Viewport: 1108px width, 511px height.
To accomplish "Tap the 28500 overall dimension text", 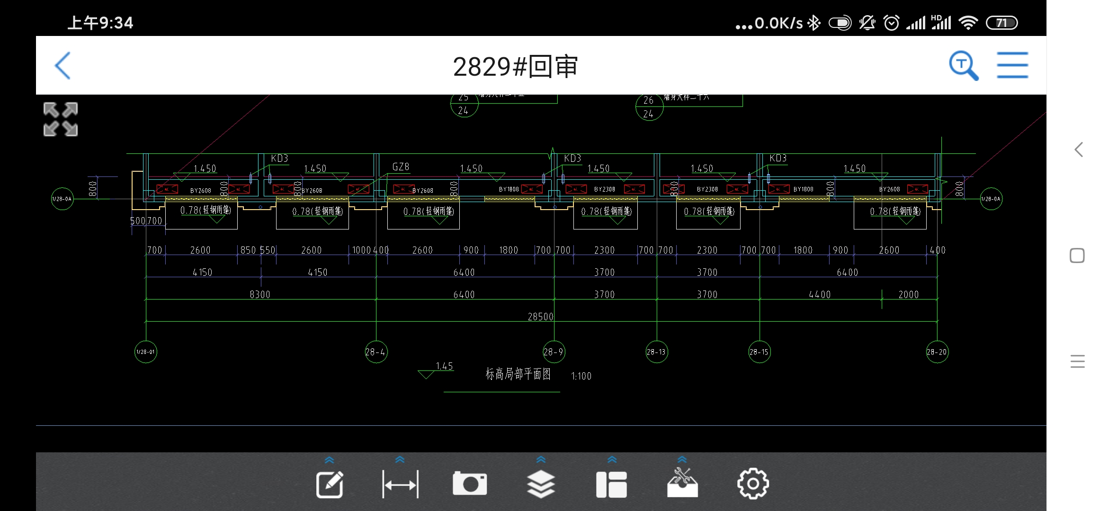I will [x=541, y=317].
